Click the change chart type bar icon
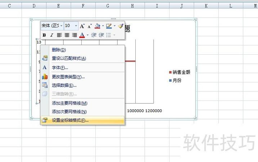The image size is (258, 162). click(x=45, y=77)
